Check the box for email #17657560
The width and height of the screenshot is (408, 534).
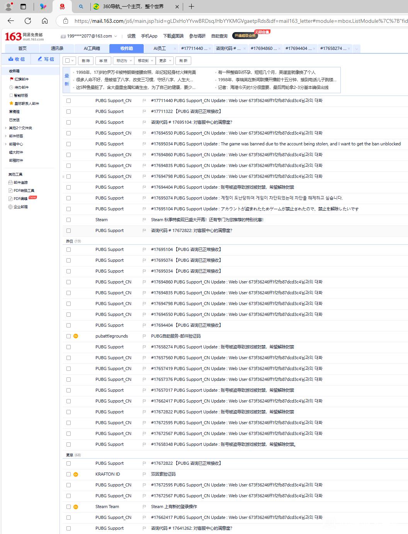(x=68, y=358)
